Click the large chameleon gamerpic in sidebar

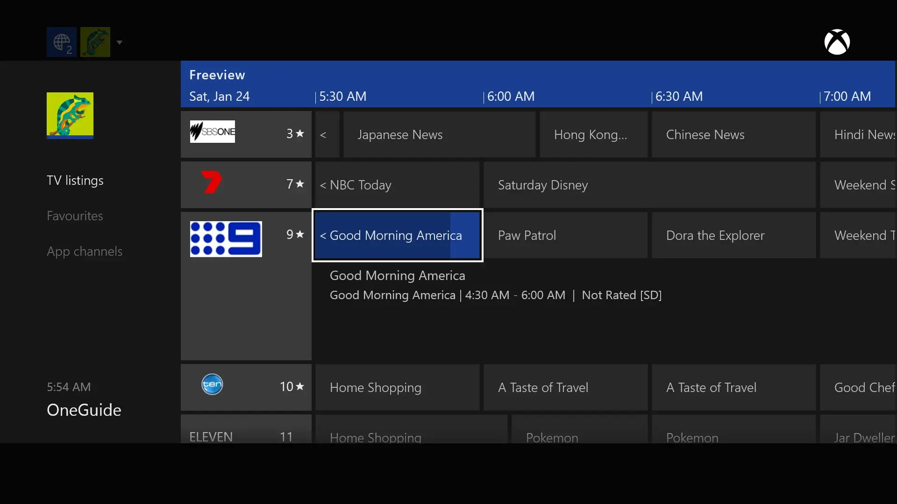coord(70,115)
